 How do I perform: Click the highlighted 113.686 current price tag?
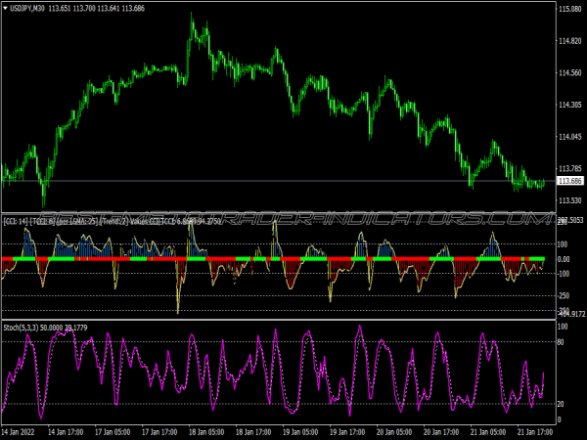[570, 181]
